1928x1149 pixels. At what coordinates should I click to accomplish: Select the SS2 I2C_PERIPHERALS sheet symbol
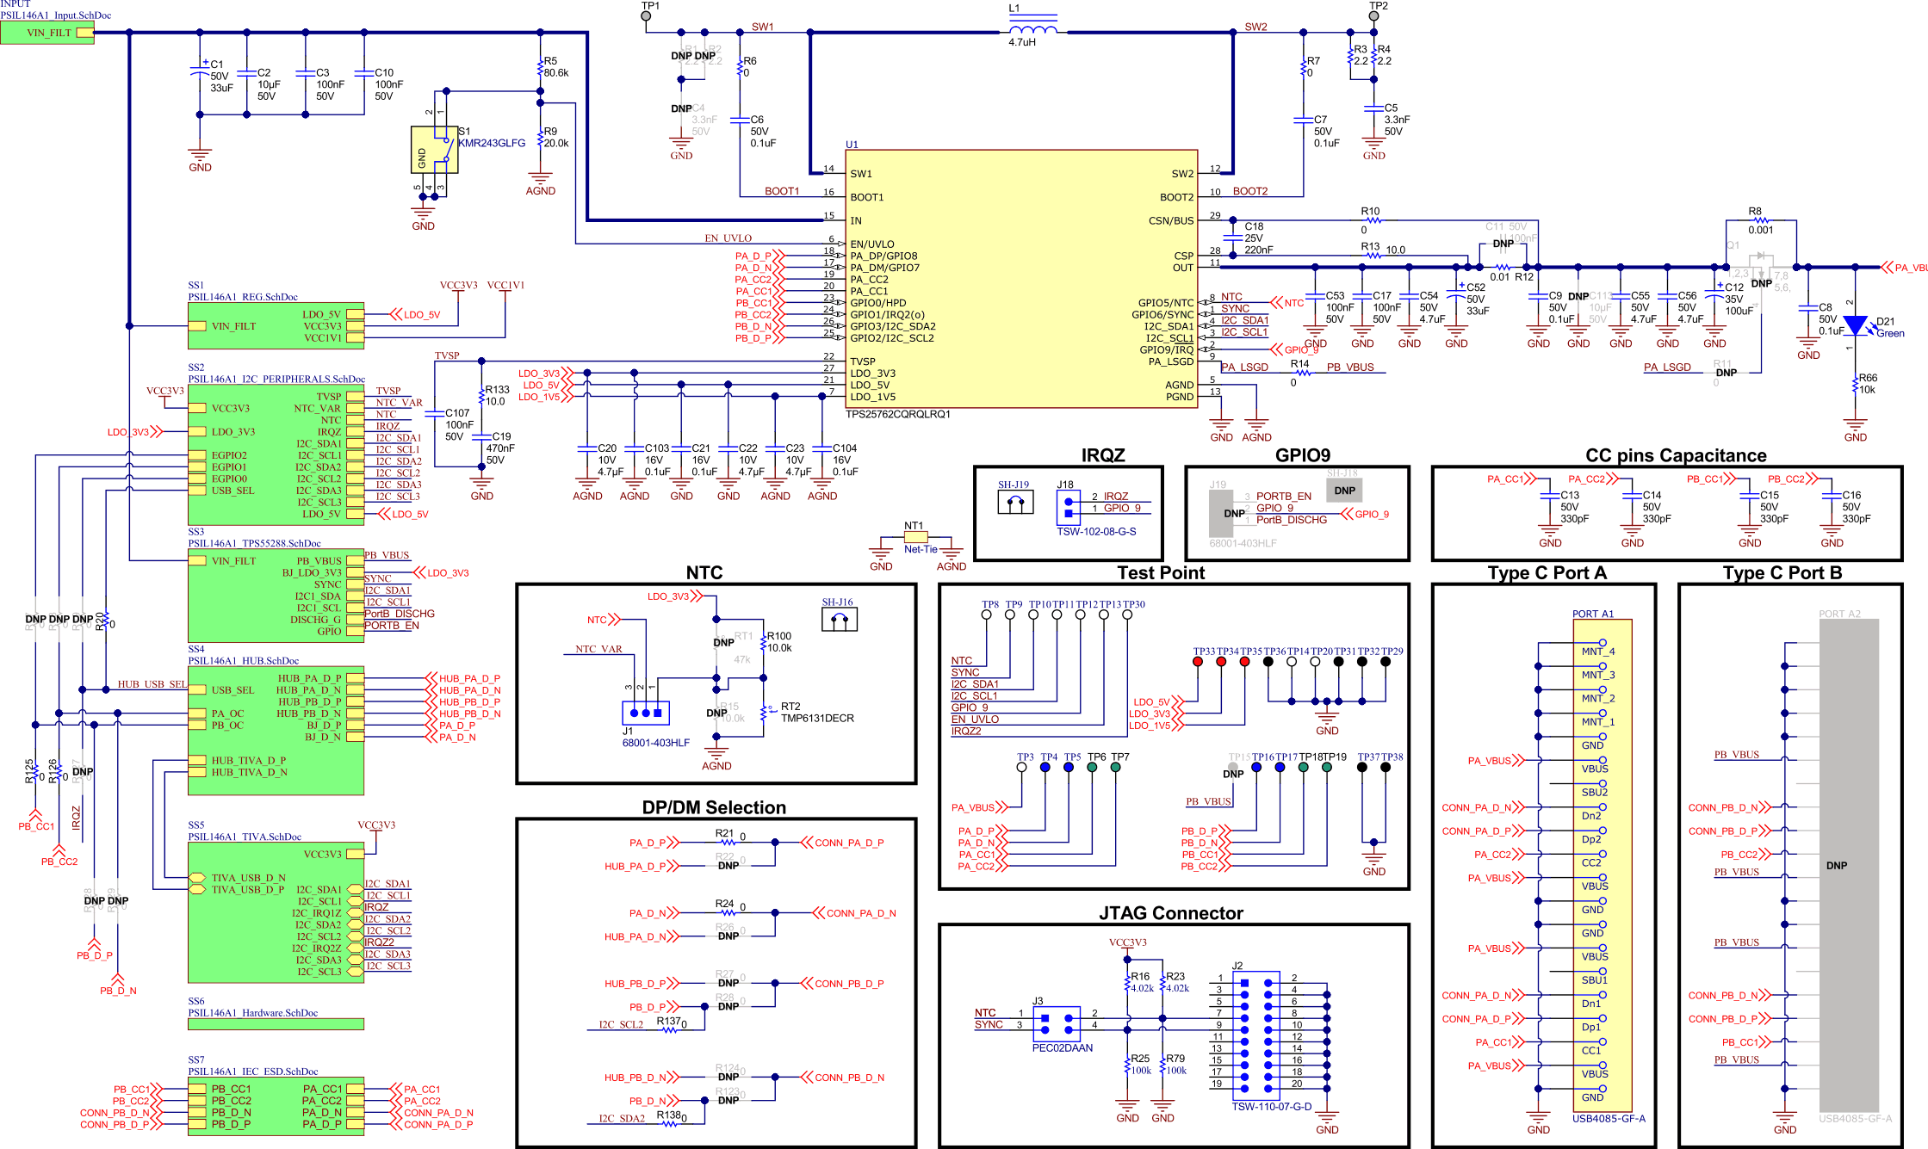(276, 454)
